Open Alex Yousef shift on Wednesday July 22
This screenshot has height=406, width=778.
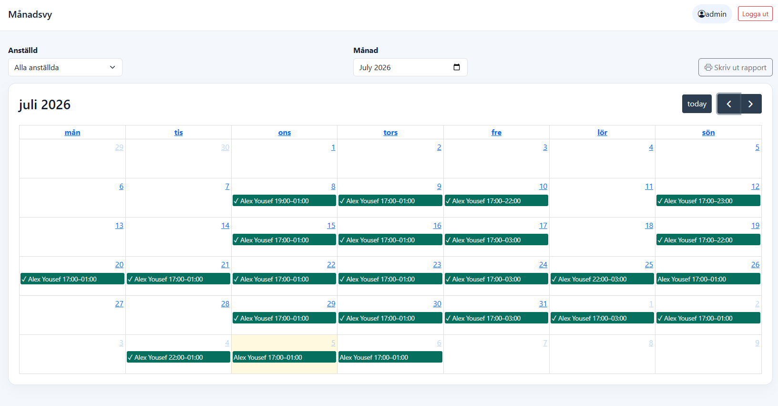pyautogui.click(x=285, y=279)
